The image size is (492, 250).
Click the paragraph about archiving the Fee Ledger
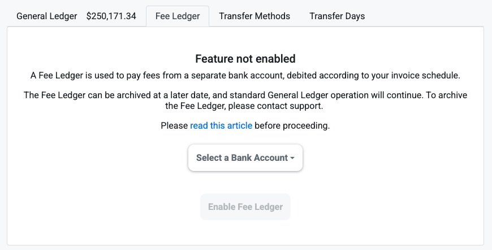tap(245, 100)
